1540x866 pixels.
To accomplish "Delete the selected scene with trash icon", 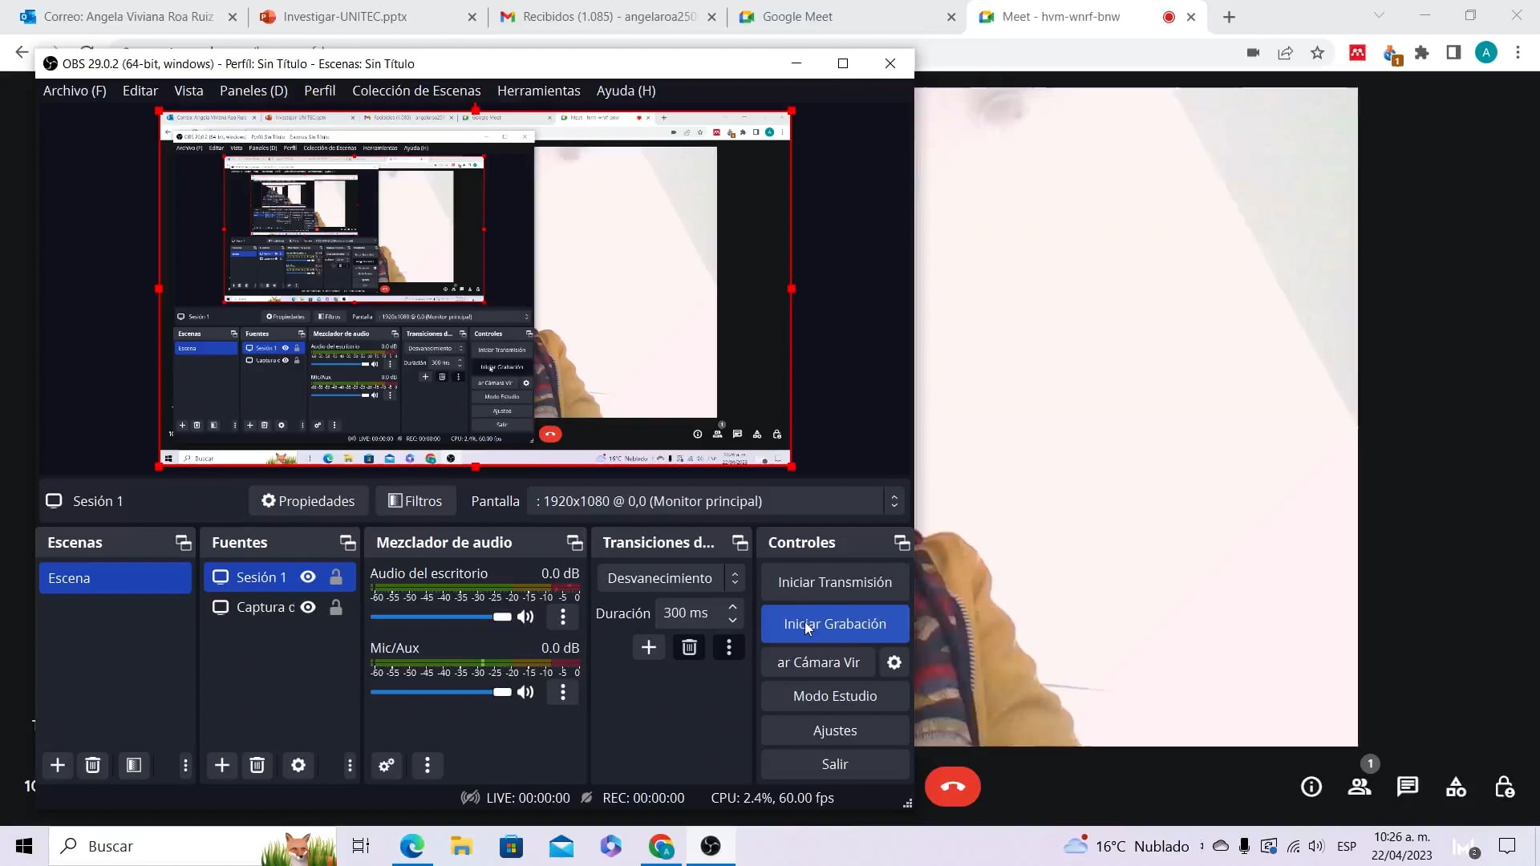I will tap(93, 765).
